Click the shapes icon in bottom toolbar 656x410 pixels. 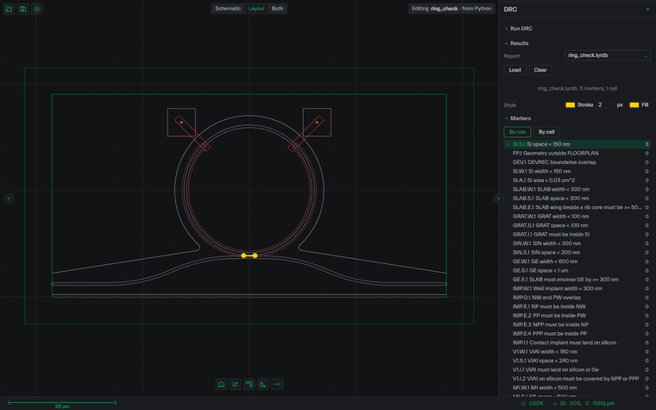[x=249, y=384]
